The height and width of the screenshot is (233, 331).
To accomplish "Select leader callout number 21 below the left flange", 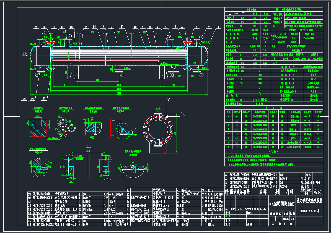I will (x=44, y=98).
